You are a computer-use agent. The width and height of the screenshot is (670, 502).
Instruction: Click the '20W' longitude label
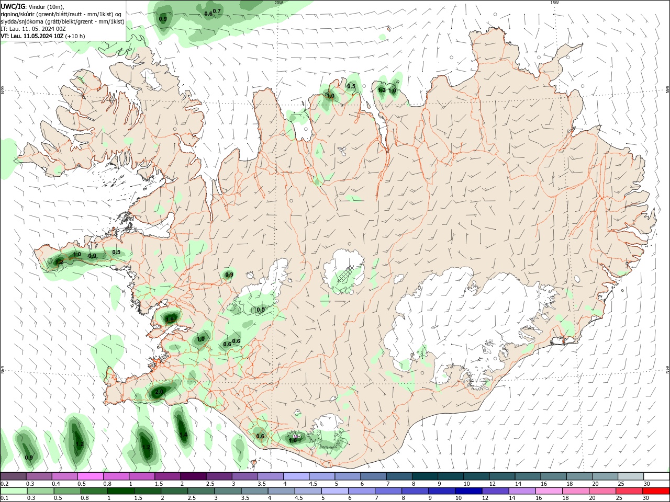pos(278,3)
